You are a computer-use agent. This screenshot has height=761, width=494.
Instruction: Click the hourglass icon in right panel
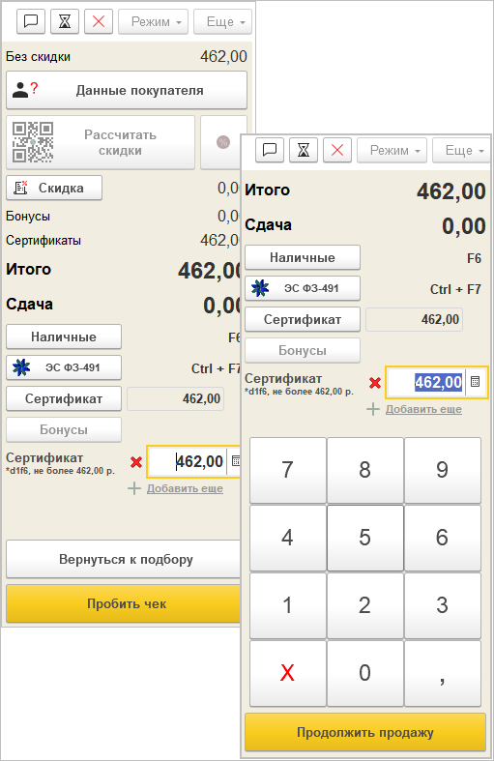tap(304, 150)
